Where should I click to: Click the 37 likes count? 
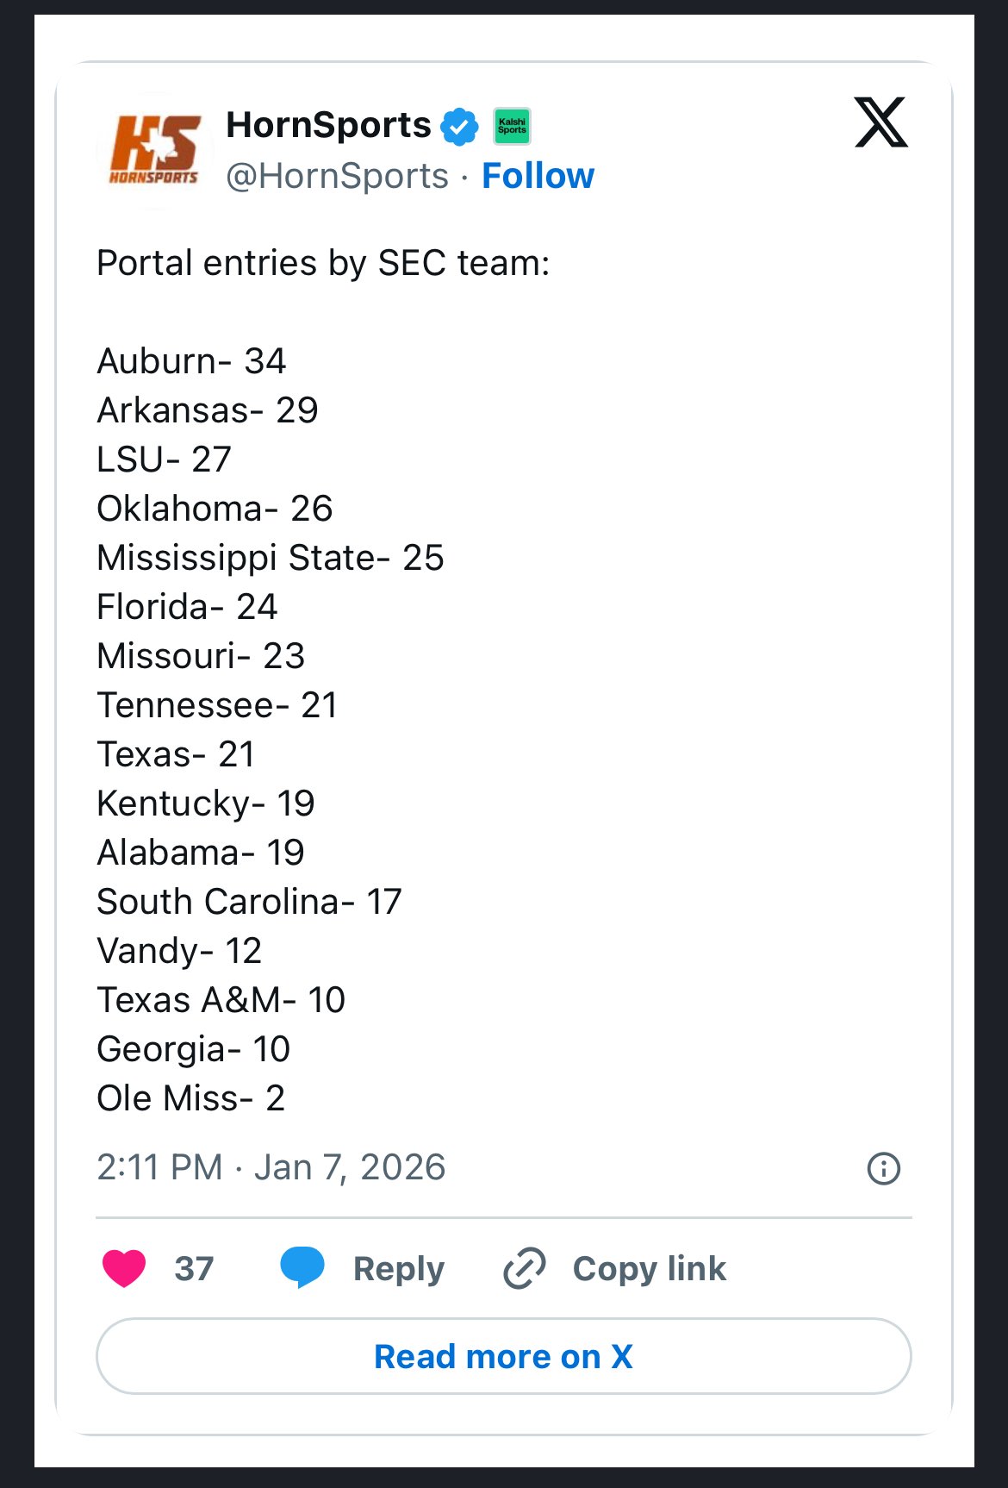pyautogui.click(x=194, y=1269)
